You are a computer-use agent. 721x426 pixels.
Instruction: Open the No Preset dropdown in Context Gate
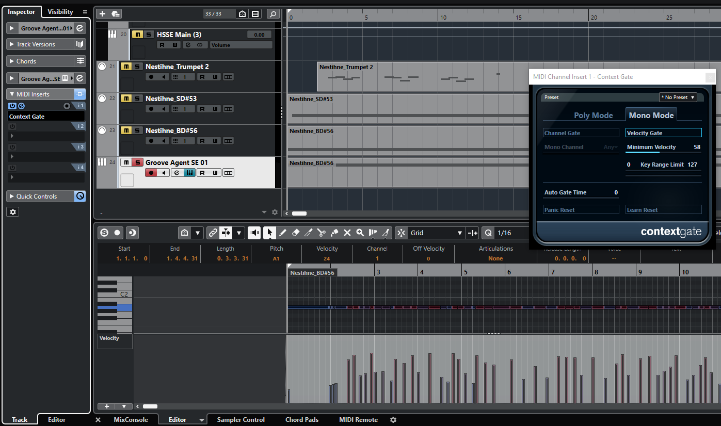pos(678,97)
